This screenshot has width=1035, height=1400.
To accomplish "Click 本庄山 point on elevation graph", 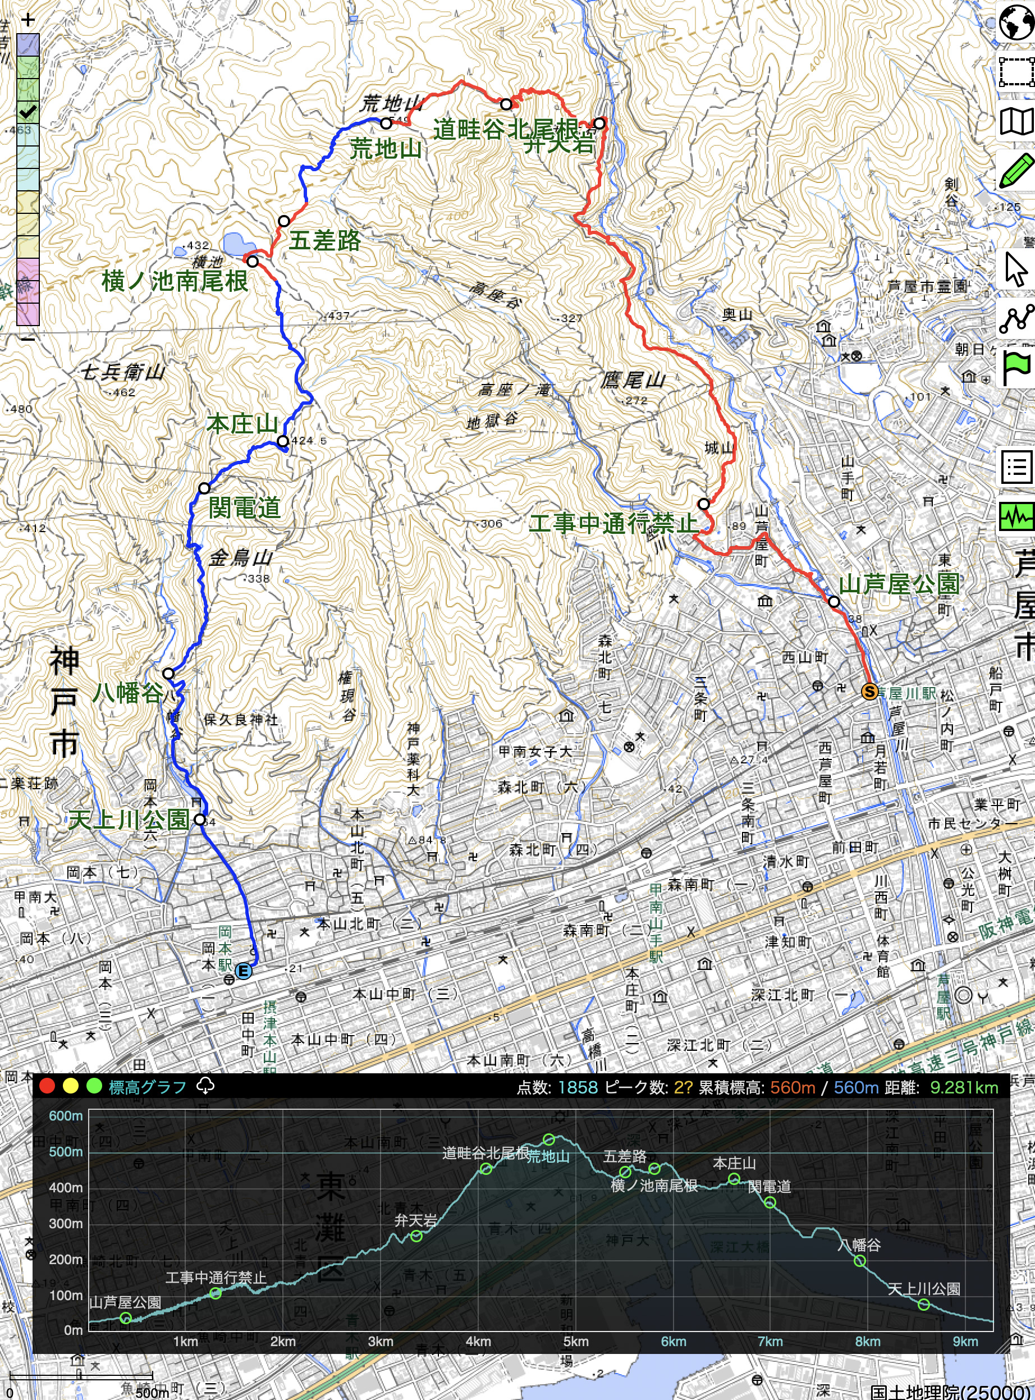I will point(734,1179).
